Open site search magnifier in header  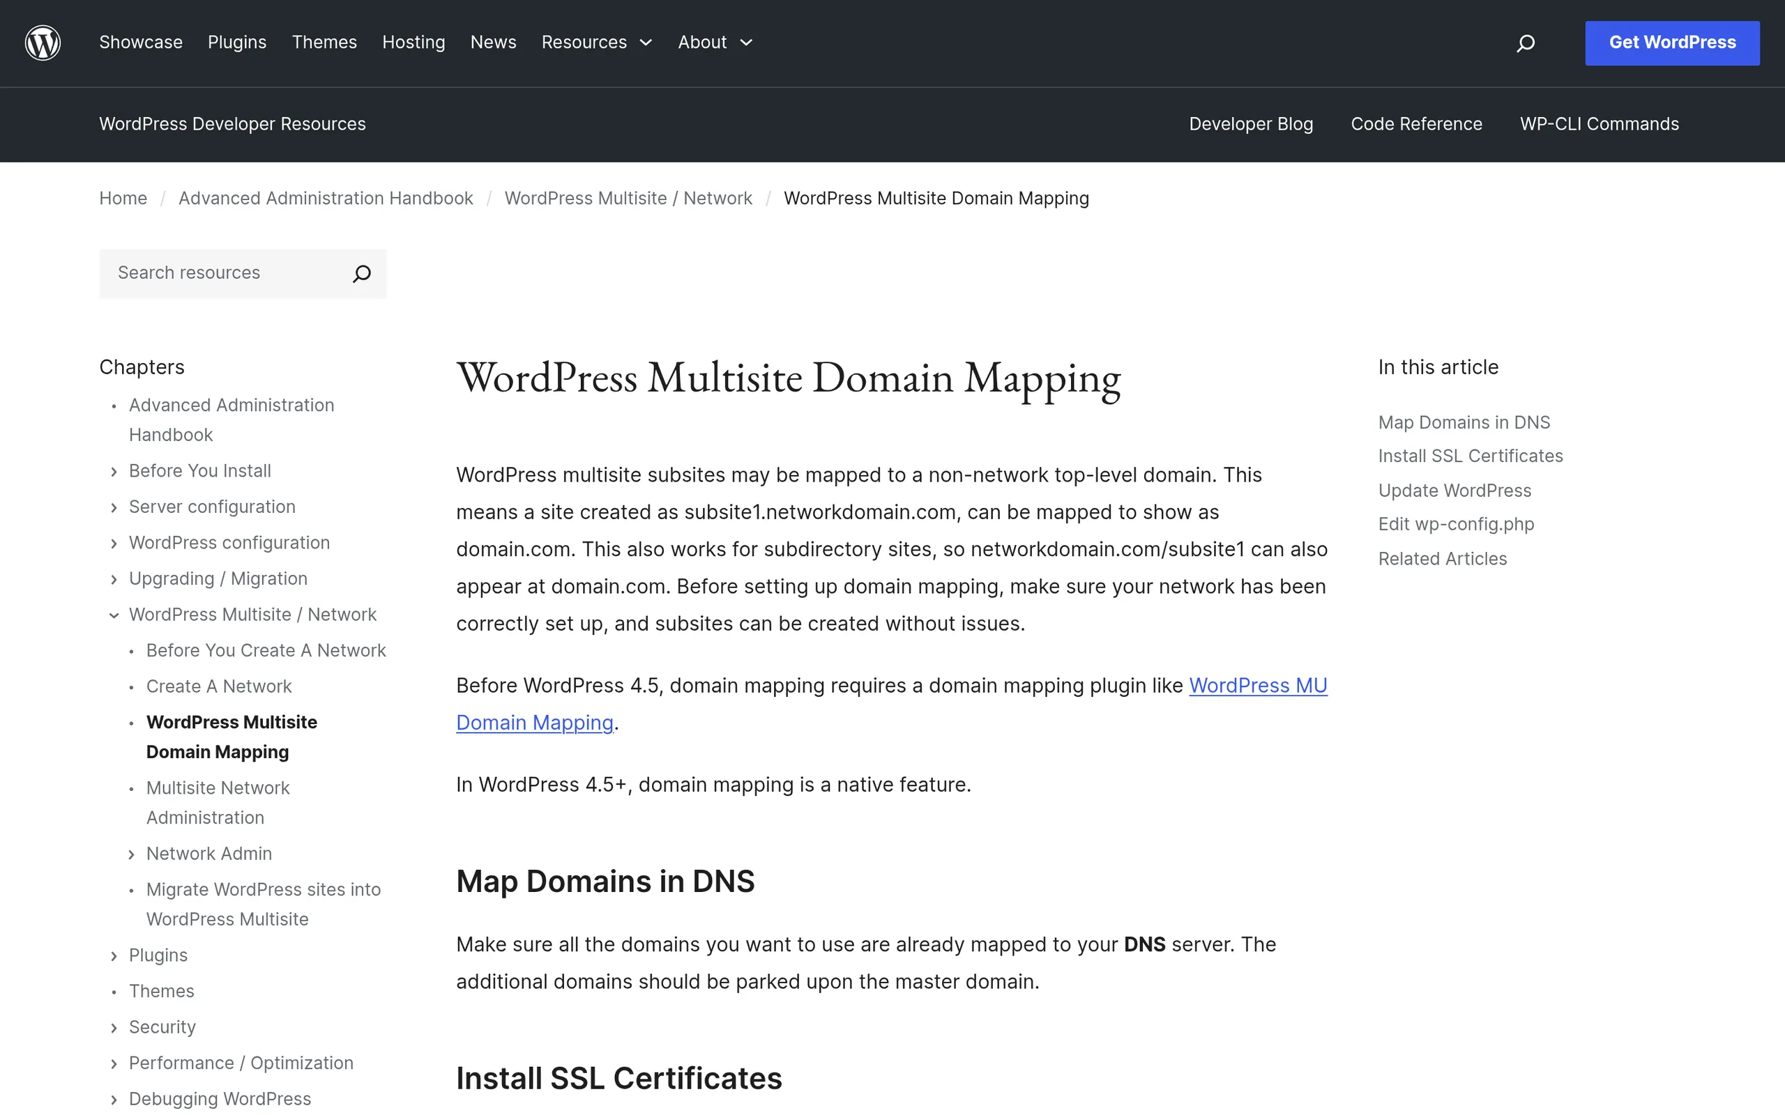1526,43
